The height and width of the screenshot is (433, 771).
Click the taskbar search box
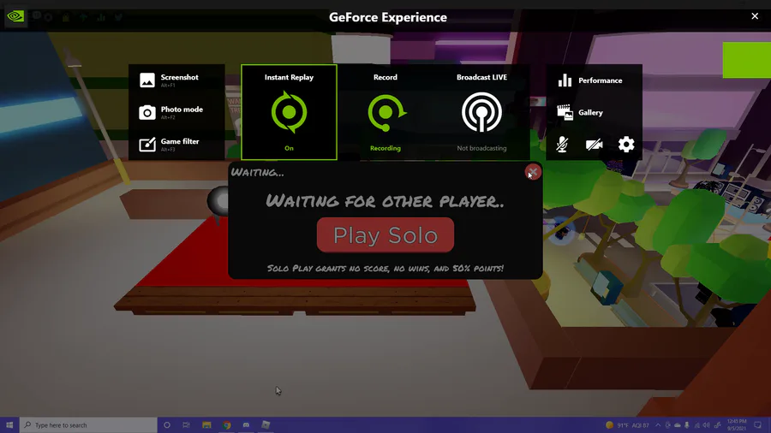point(88,425)
